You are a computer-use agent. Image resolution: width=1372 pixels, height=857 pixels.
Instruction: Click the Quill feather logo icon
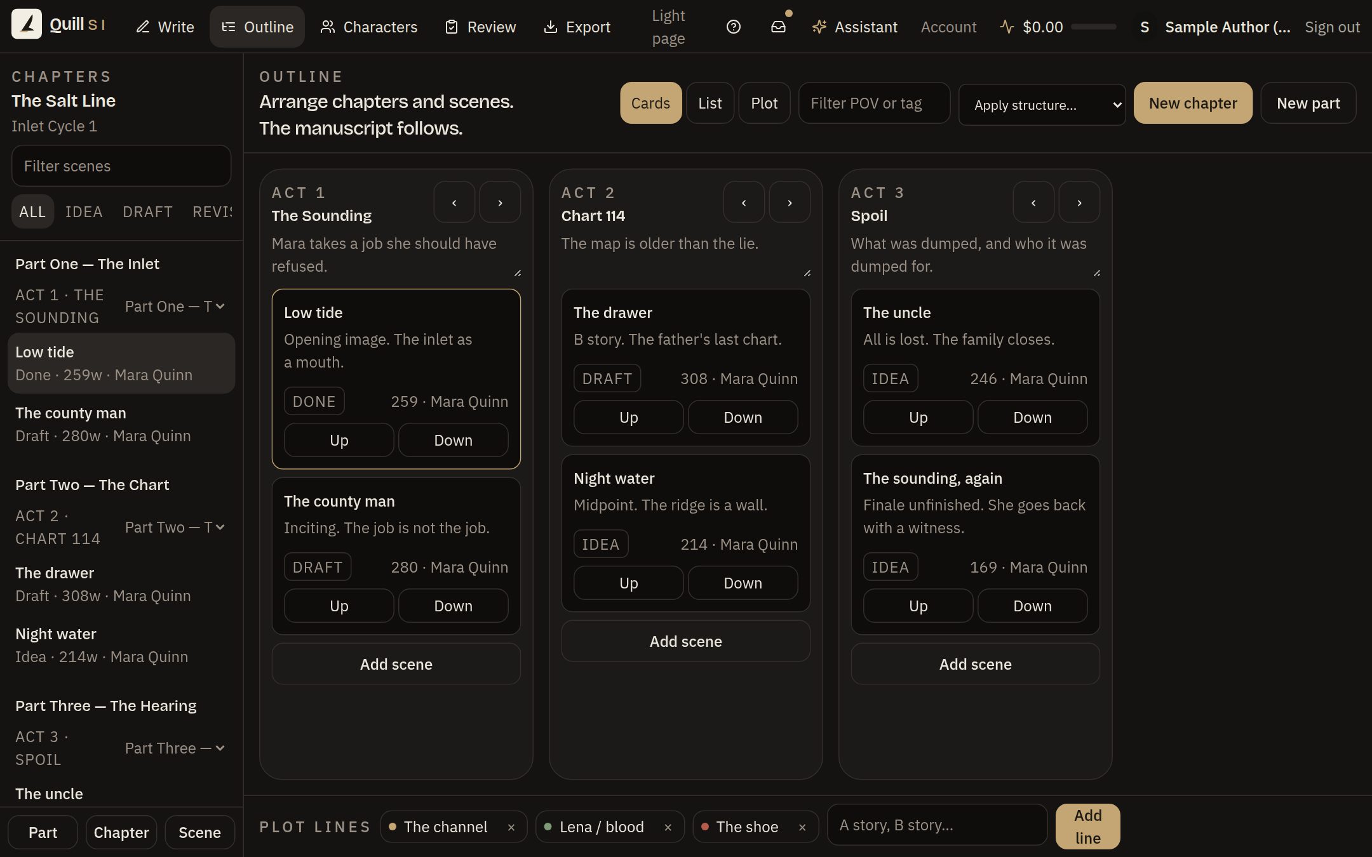[27, 24]
